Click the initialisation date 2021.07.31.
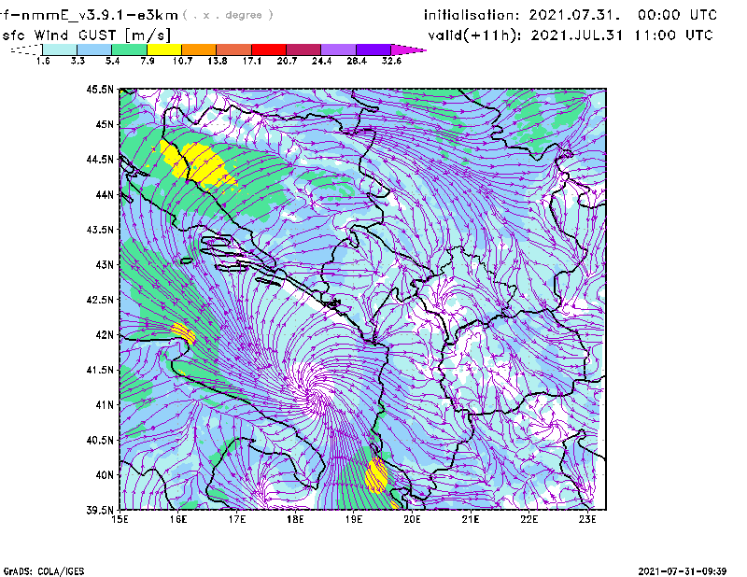Screen dimensions: 747x577 click(x=575, y=15)
